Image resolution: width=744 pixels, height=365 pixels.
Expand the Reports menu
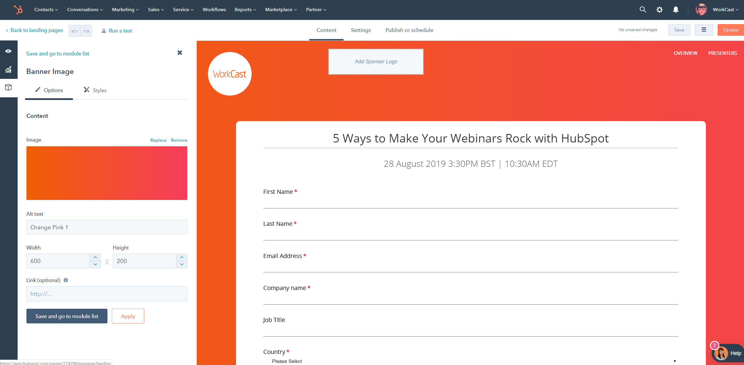click(x=245, y=10)
